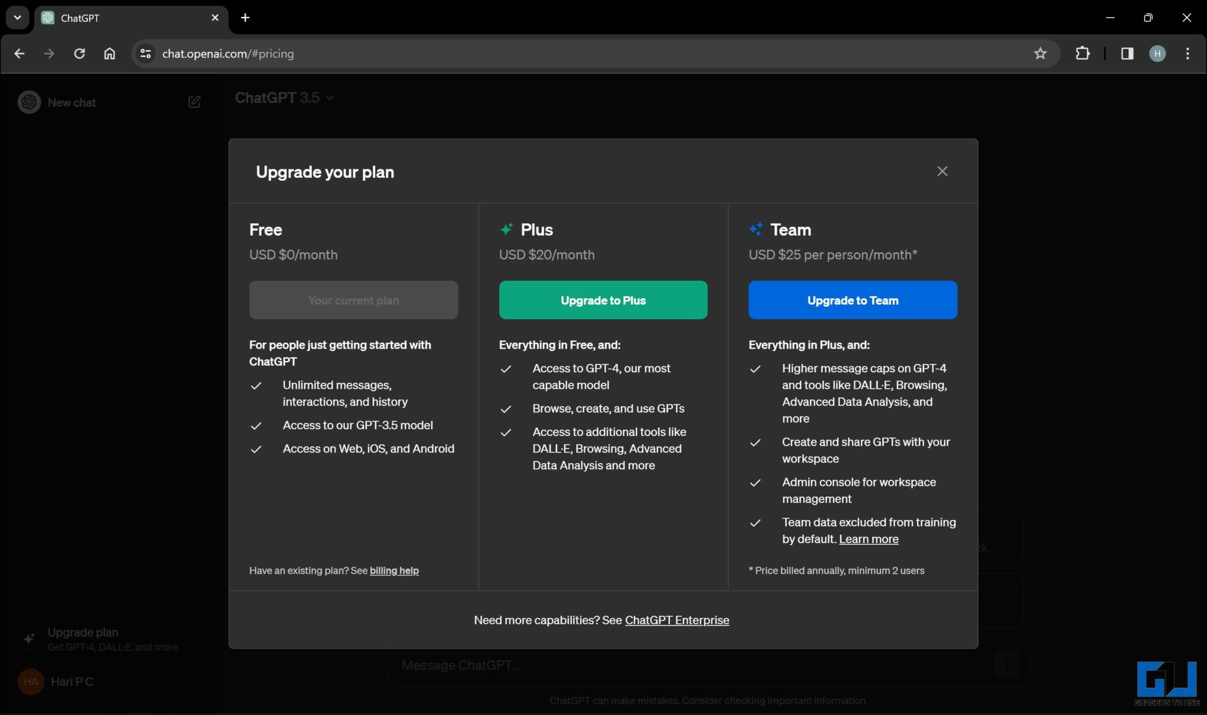Reload the page
The width and height of the screenshot is (1207, 715).
click(79, 54)
